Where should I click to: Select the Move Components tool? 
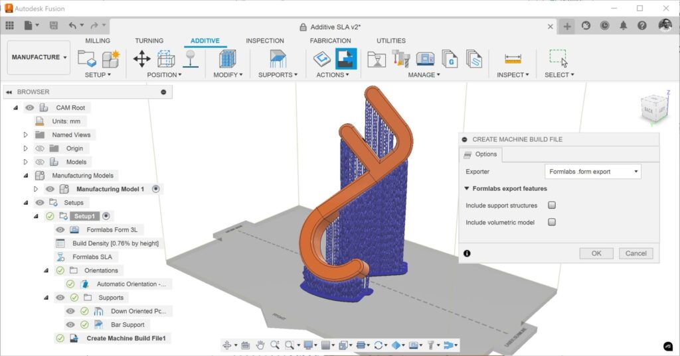[x=142, y=58]
